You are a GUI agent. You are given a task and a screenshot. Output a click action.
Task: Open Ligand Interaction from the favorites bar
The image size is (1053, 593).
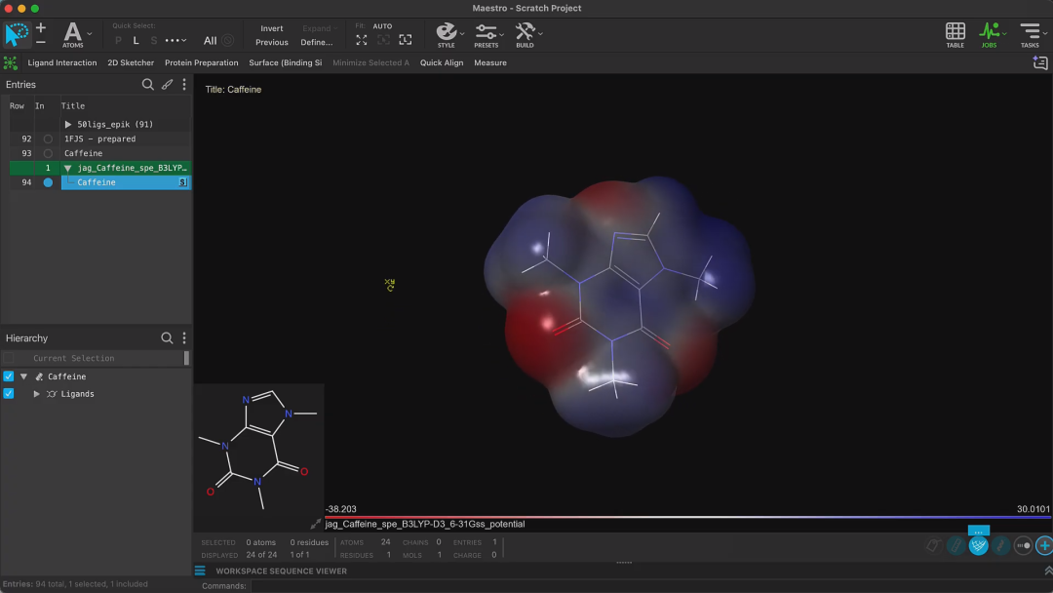tap(61, 63)
